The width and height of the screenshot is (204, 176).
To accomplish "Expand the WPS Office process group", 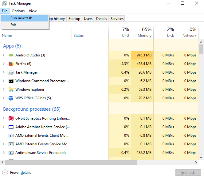I will point(4,98).
